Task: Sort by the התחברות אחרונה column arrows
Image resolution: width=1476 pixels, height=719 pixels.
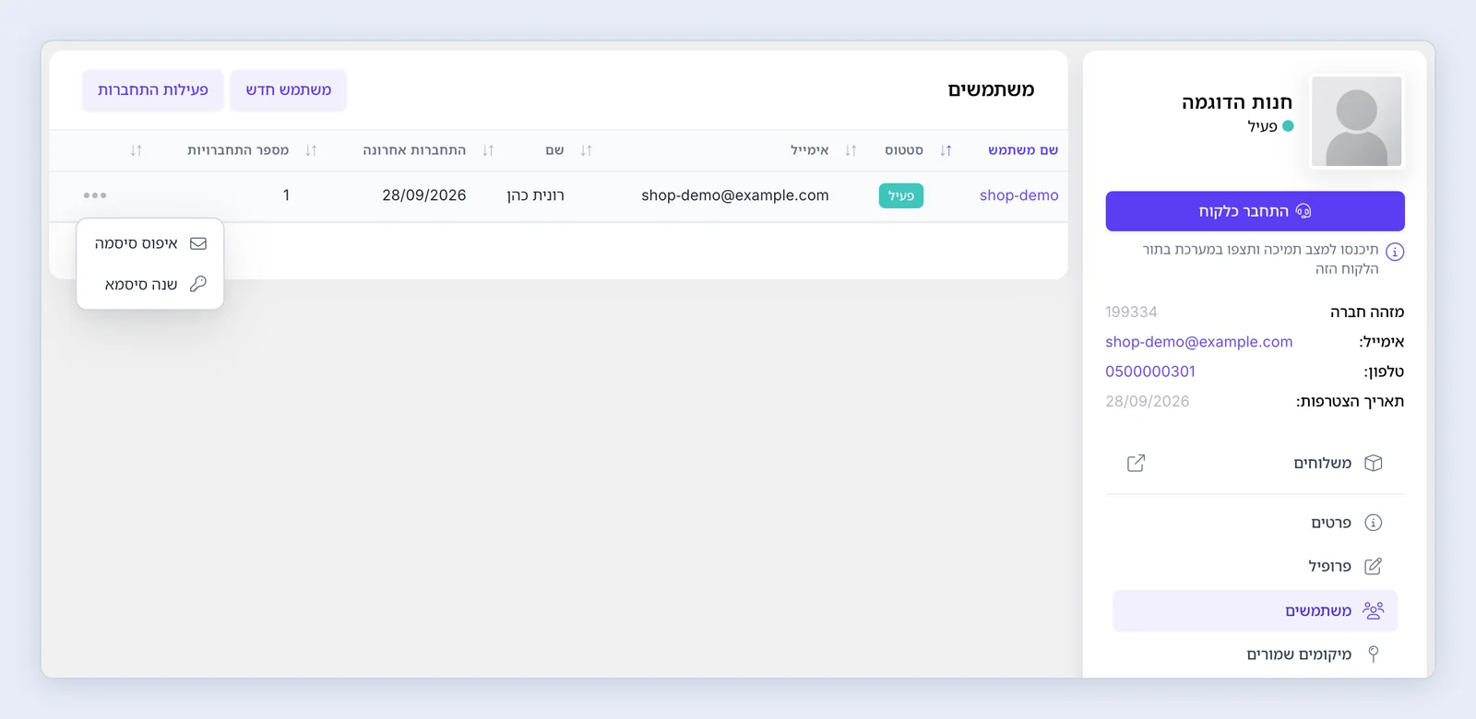Action: [x=311, y=150]
